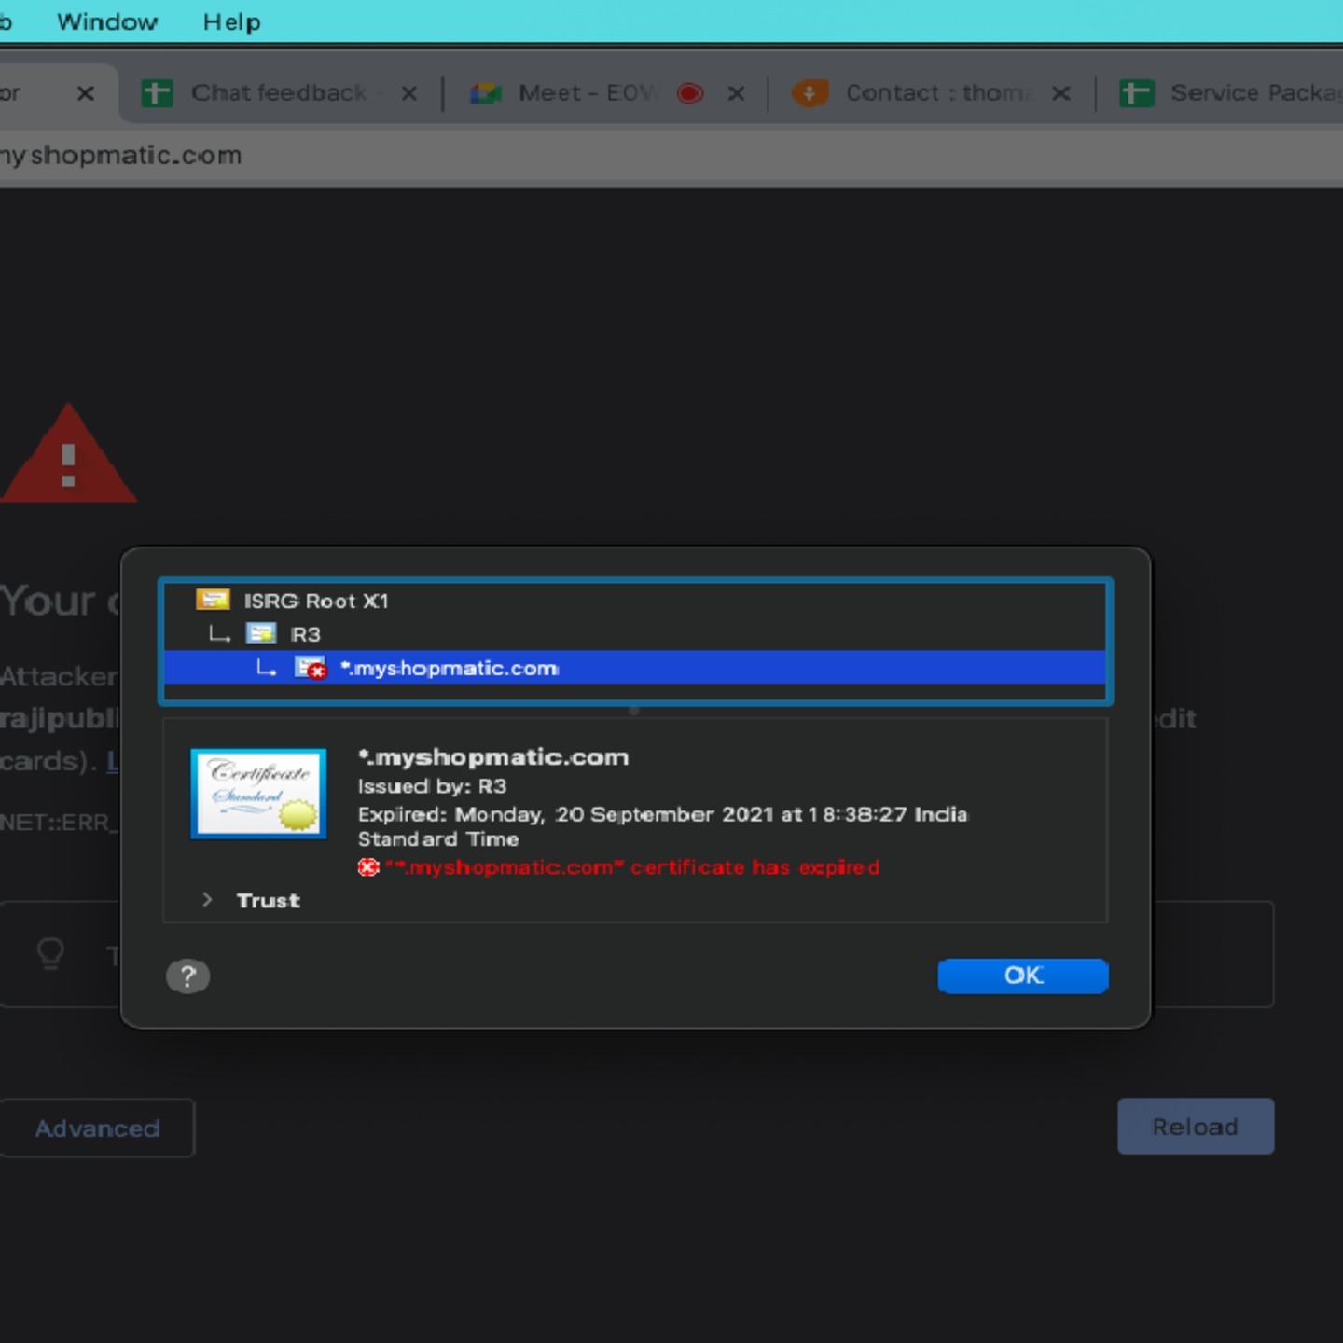This screenshot has height=1343, width=1343.
Task: Click the R3 certificate icon
Action: pyautogui.click(x=261, y=633)
